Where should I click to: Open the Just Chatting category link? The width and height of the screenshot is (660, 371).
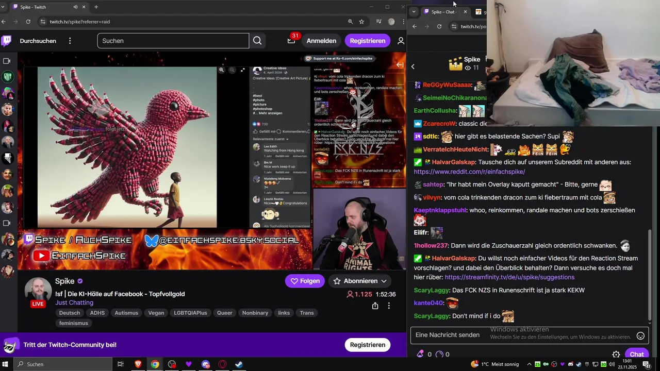(74, 302)
